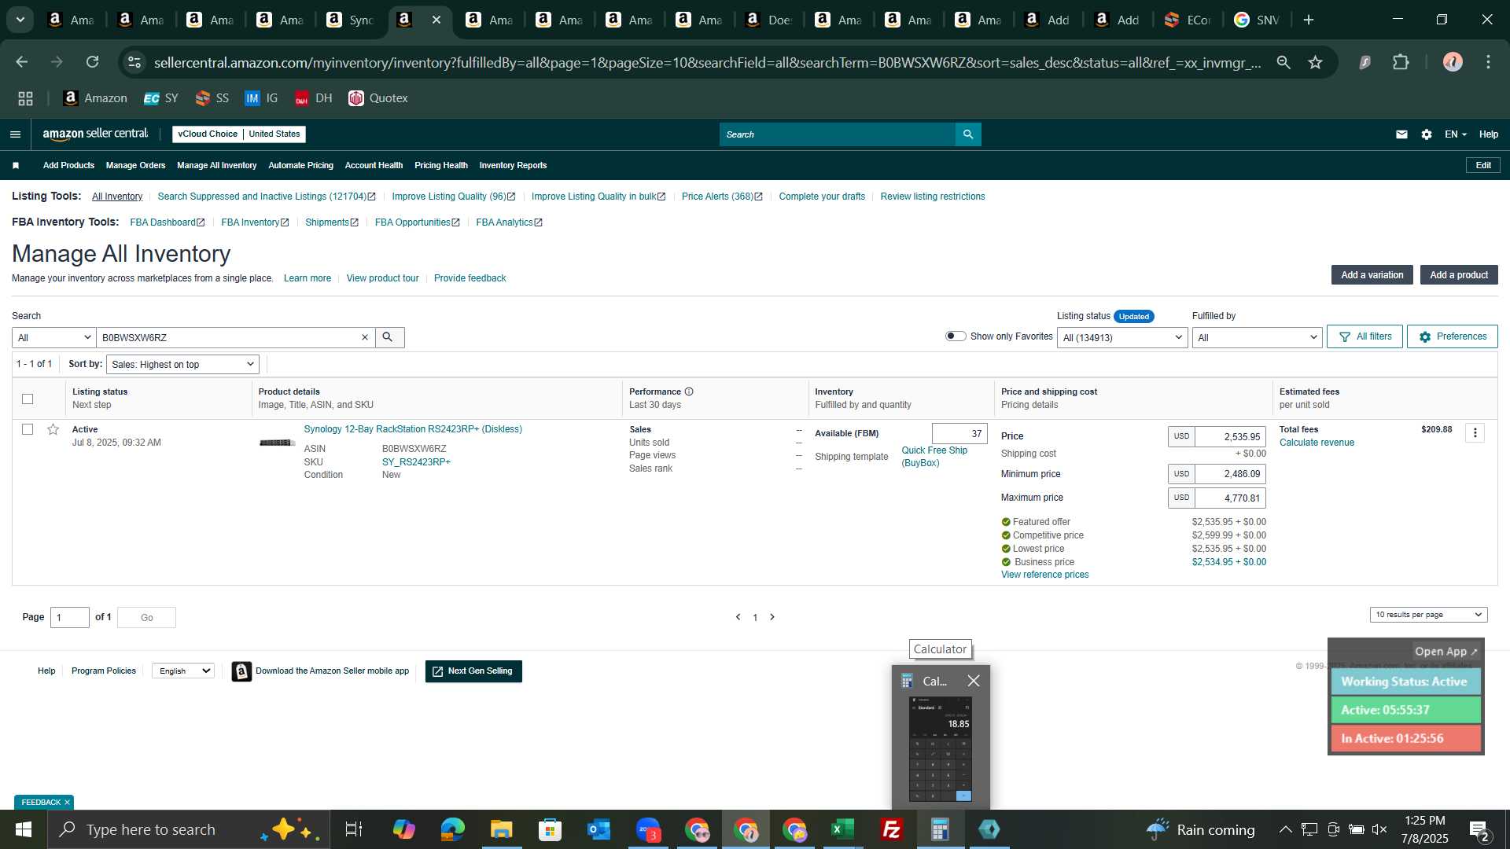Viewport: 1510px width, 849px height.
Task: Show hidden system tray icons
Action: click(1285, 829)
